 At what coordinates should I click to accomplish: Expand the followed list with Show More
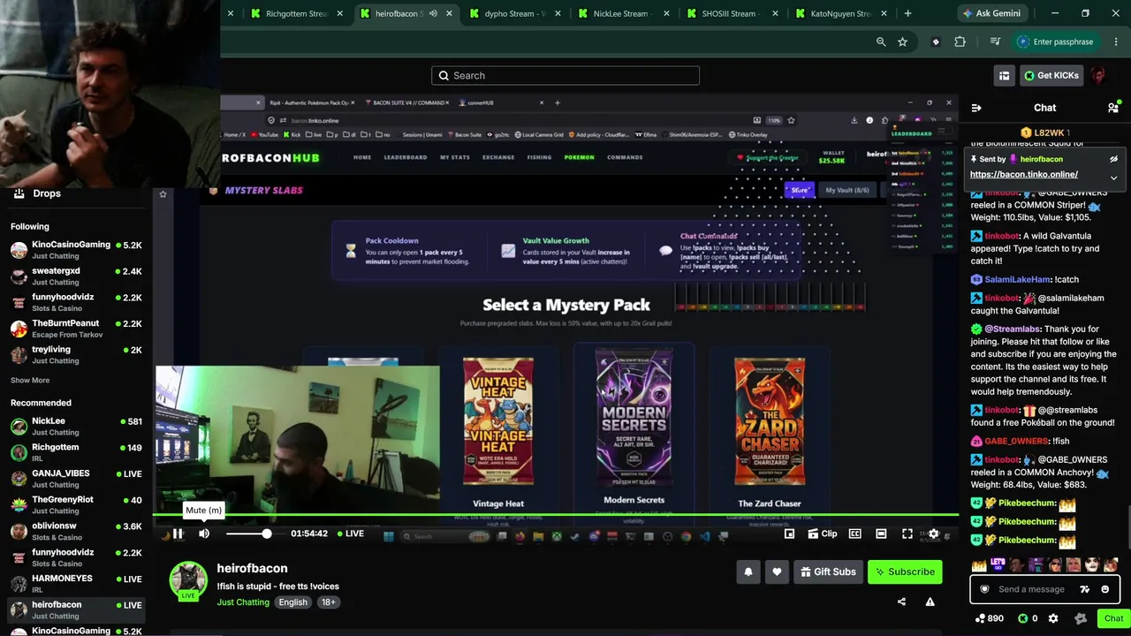pos(30,380)
